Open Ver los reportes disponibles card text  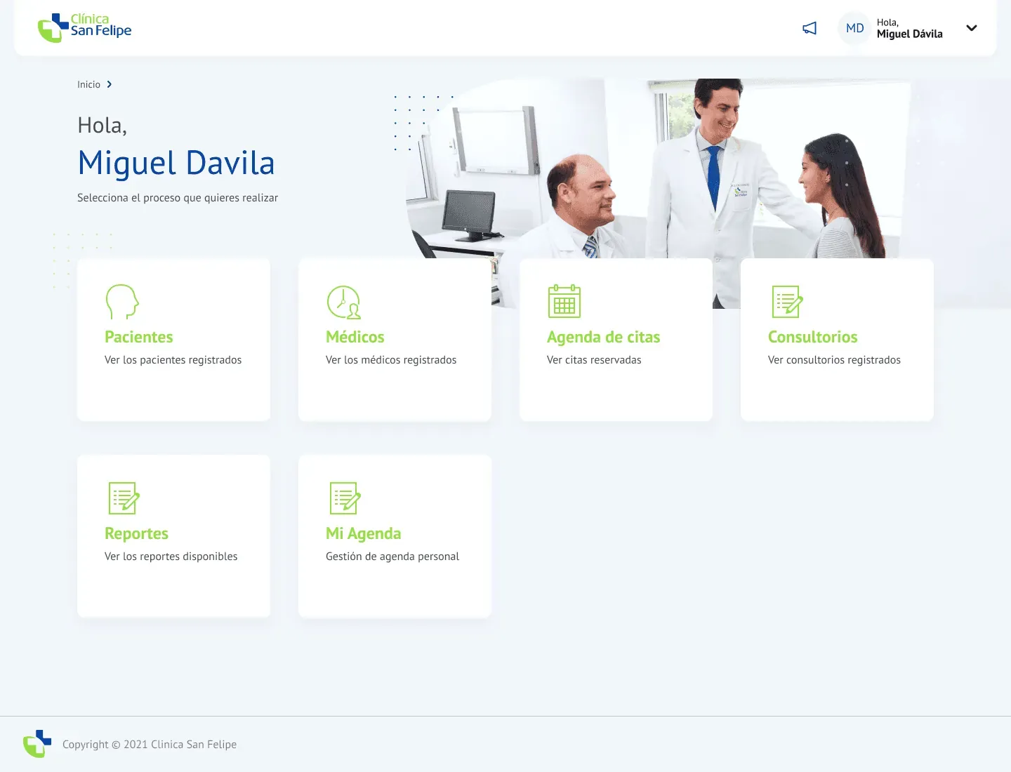coord(171,557)
